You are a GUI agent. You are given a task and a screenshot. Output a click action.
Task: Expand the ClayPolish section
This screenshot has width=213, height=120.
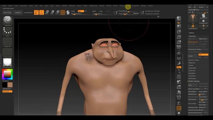192,71
